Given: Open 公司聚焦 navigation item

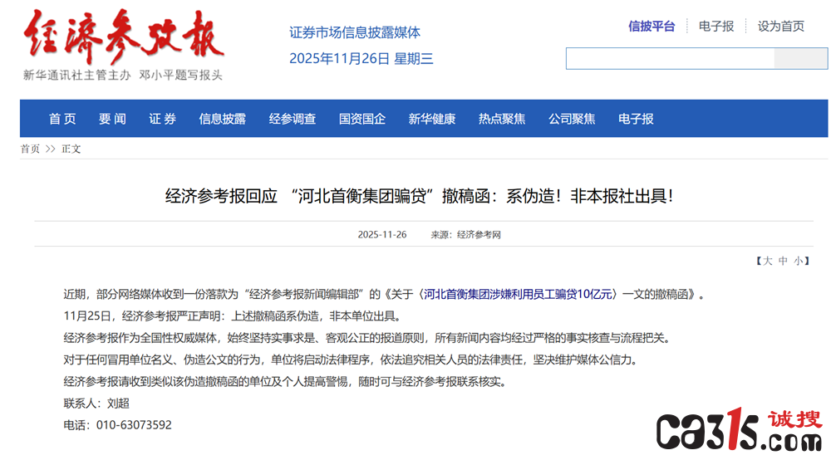Looking at the screenshot, I should (572, 119).
